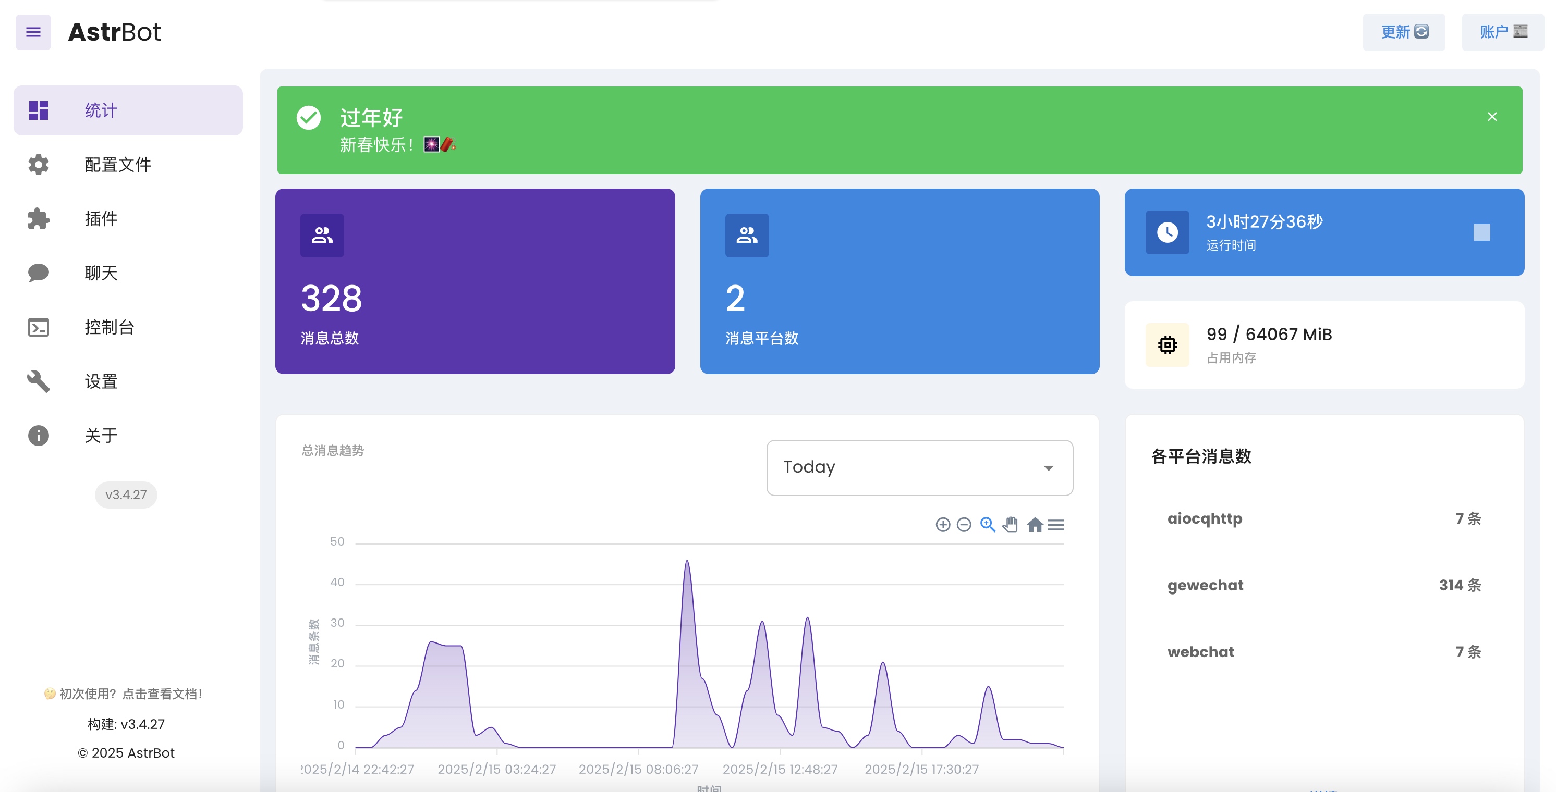Click the terminal icon beside 控制台
Image resolution: width=1556 pixels, height=792 pixels.
click(39, 327)
